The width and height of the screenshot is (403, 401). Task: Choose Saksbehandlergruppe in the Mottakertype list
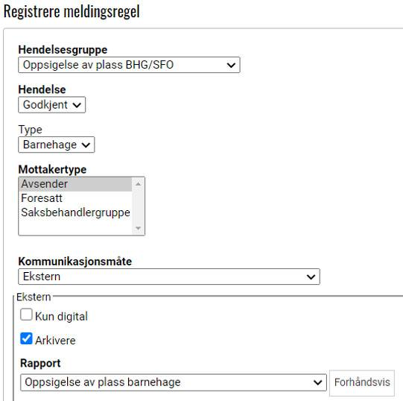point(75,213)
